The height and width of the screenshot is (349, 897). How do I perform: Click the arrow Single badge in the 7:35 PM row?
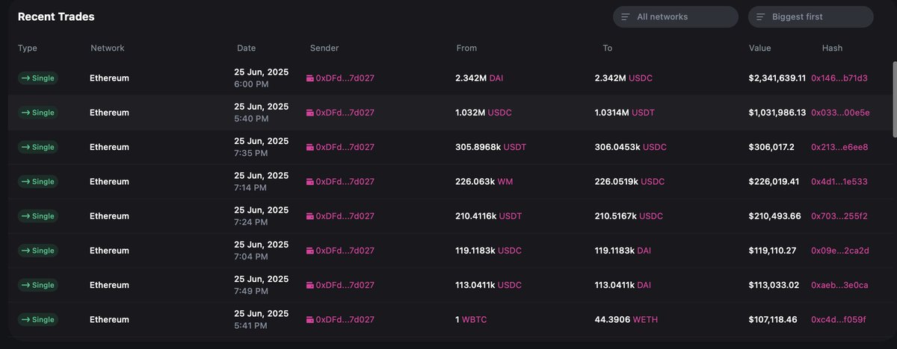[37, 147]
